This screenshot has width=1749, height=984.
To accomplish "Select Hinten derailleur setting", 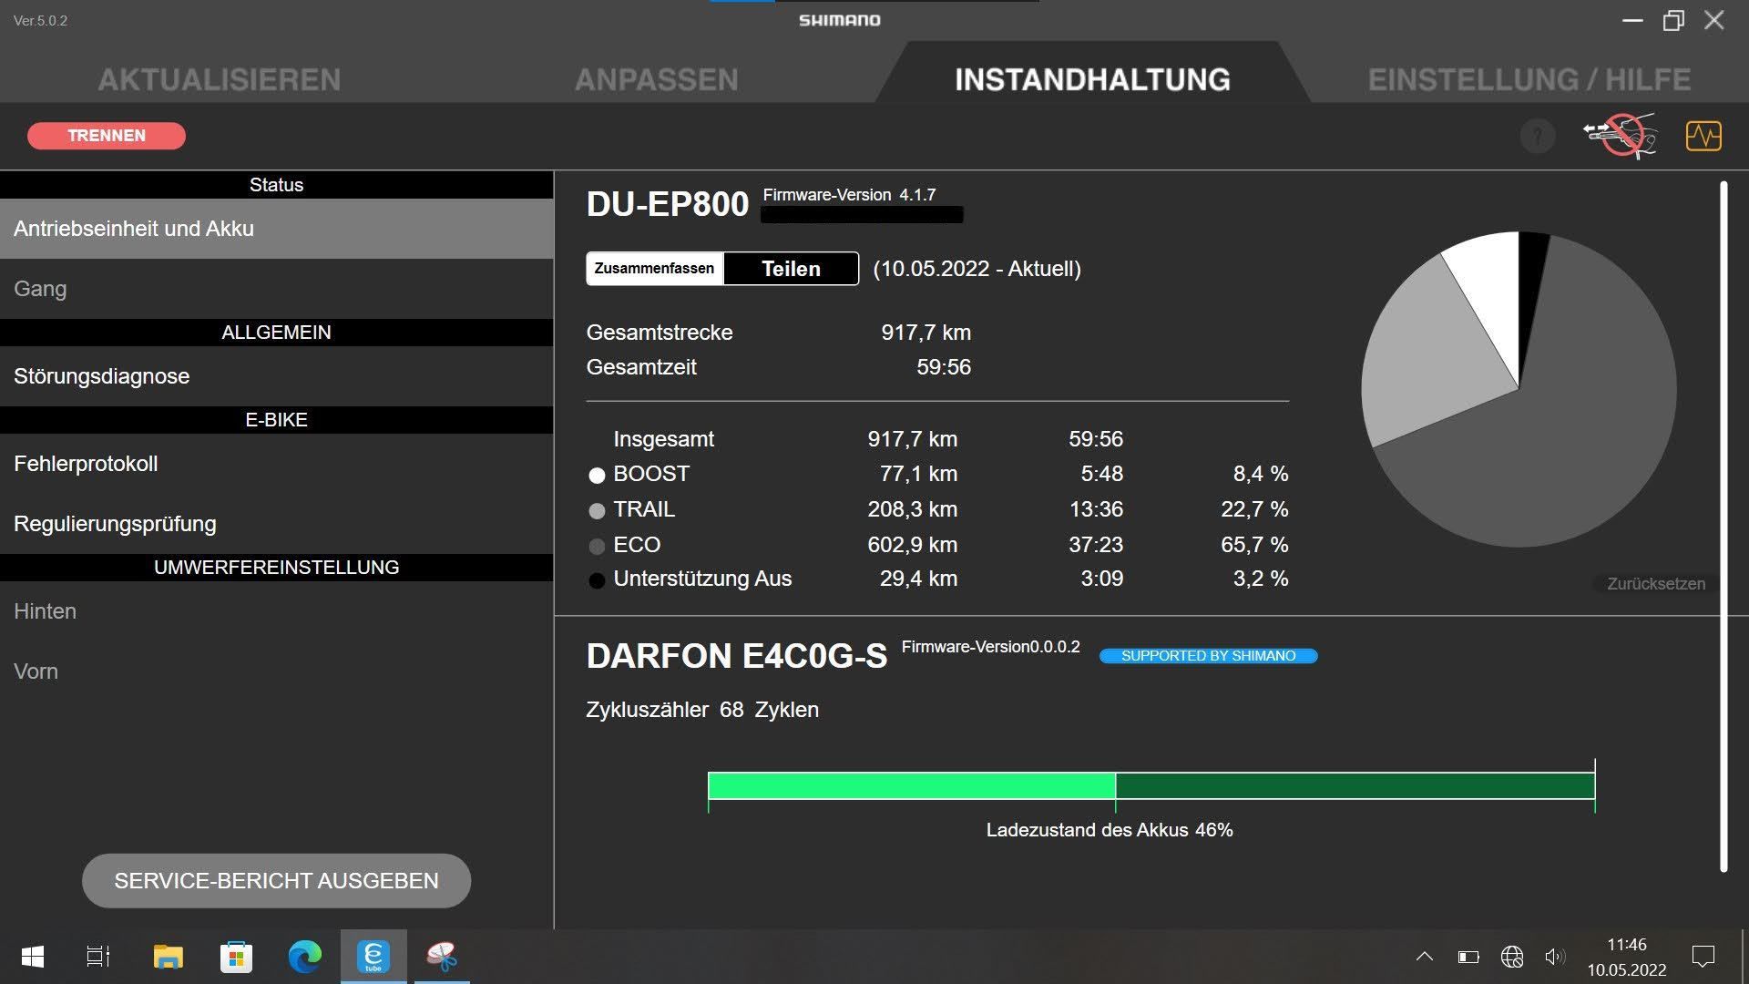I will (277, 611).
